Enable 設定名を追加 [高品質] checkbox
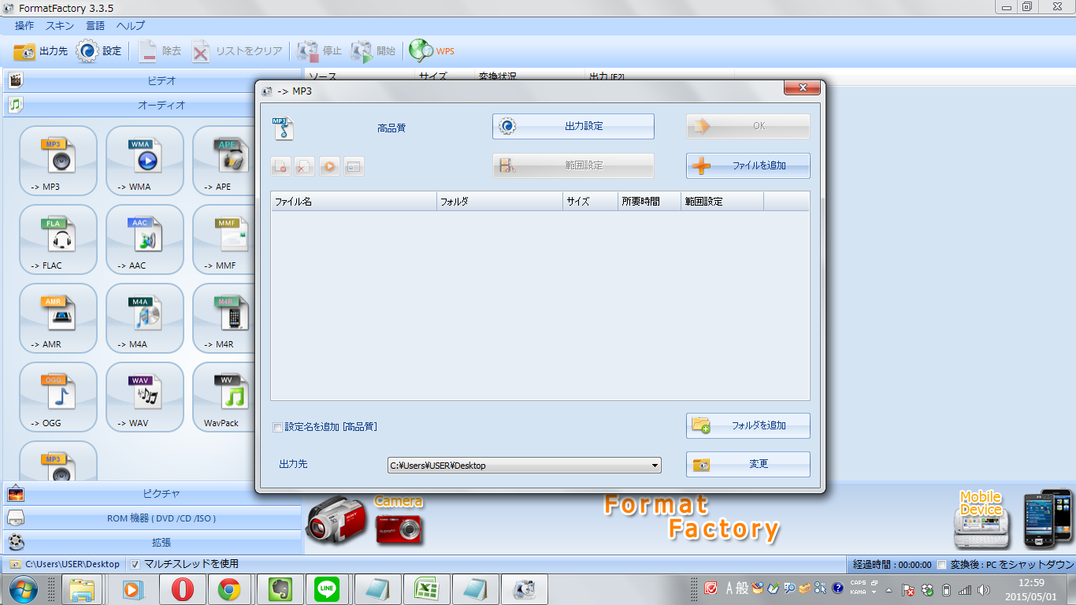This screenshot has width=1076, height=605. point(277,427)
